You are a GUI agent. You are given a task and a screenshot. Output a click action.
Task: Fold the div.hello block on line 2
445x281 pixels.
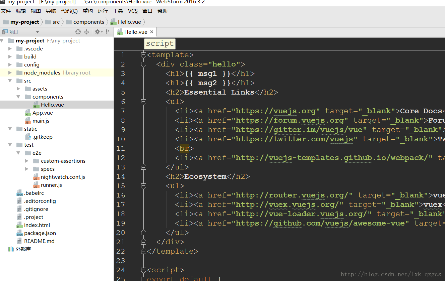(x=143, y=64)
